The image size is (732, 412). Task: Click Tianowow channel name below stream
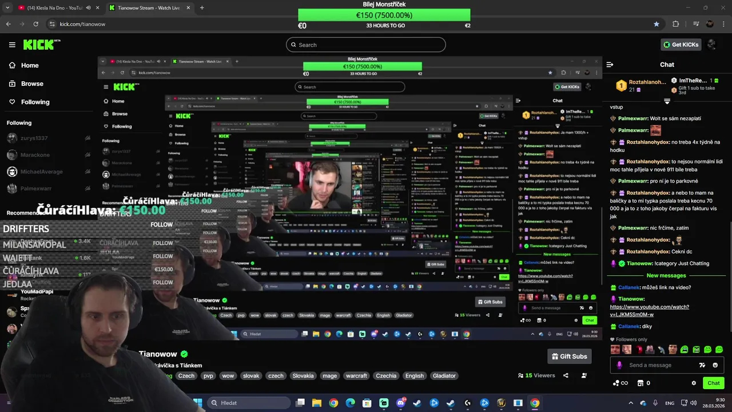click(158, 354)
